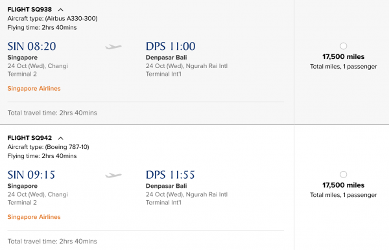Click SIN 09:15 departure time

pyautogui.click(x=31, y=175)
